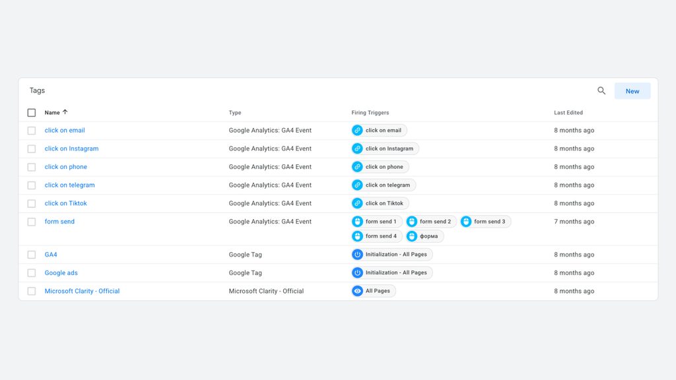
Task: Check the box for 'click on phone' tag
Action: pos(32,167)
